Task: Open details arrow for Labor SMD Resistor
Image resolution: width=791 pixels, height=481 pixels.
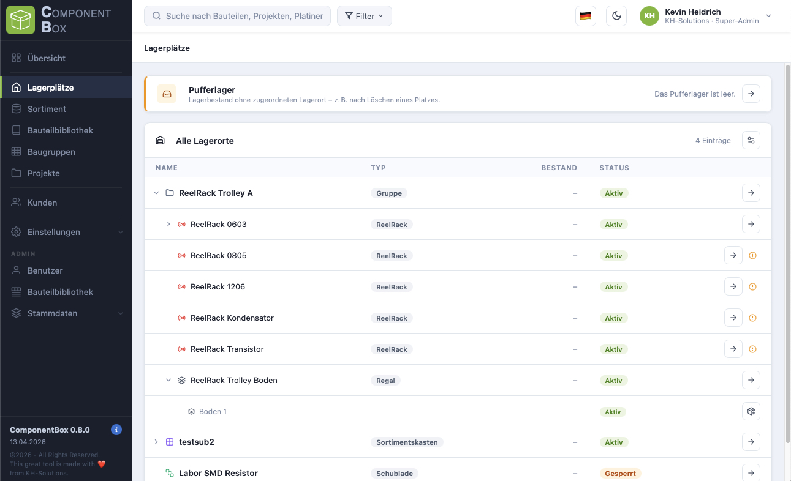Action: pos(751,472)
